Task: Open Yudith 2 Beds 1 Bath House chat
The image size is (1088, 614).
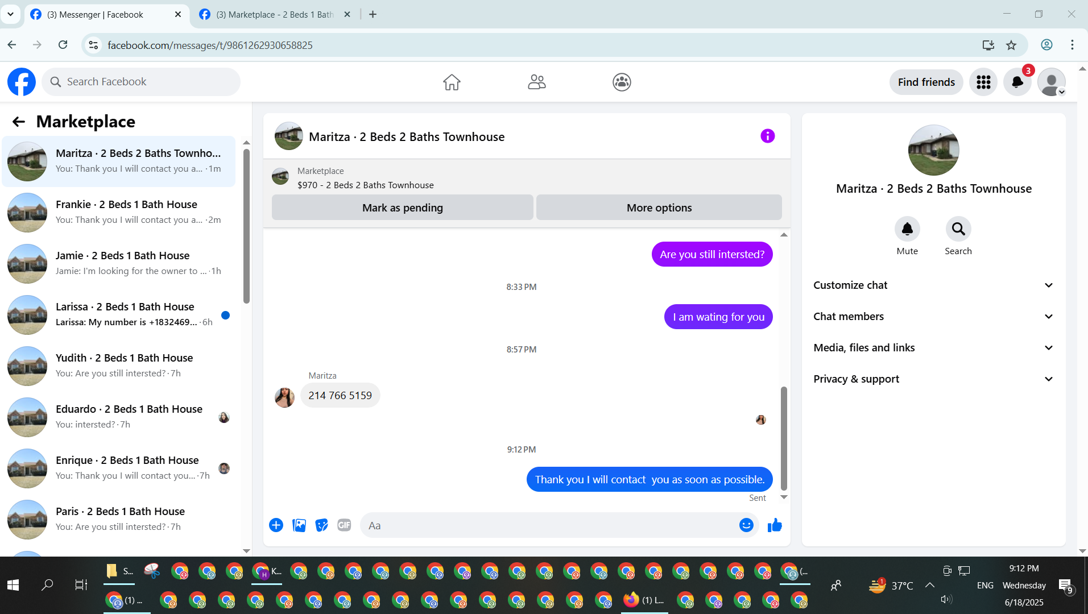Action: point(118,366)
